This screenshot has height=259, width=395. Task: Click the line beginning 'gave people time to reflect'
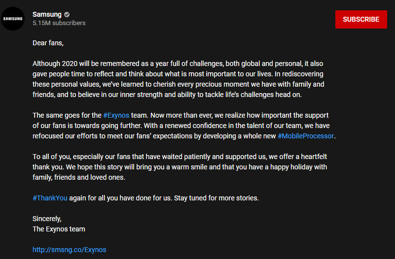pos(178,74)
